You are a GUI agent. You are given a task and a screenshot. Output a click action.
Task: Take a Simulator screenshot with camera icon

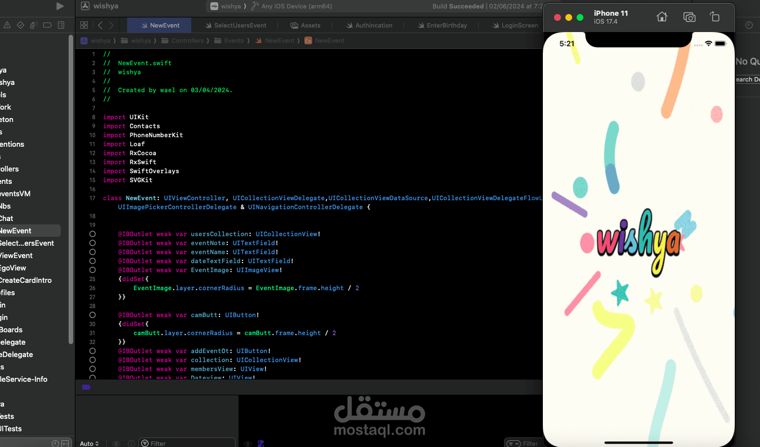coord(689,17)
